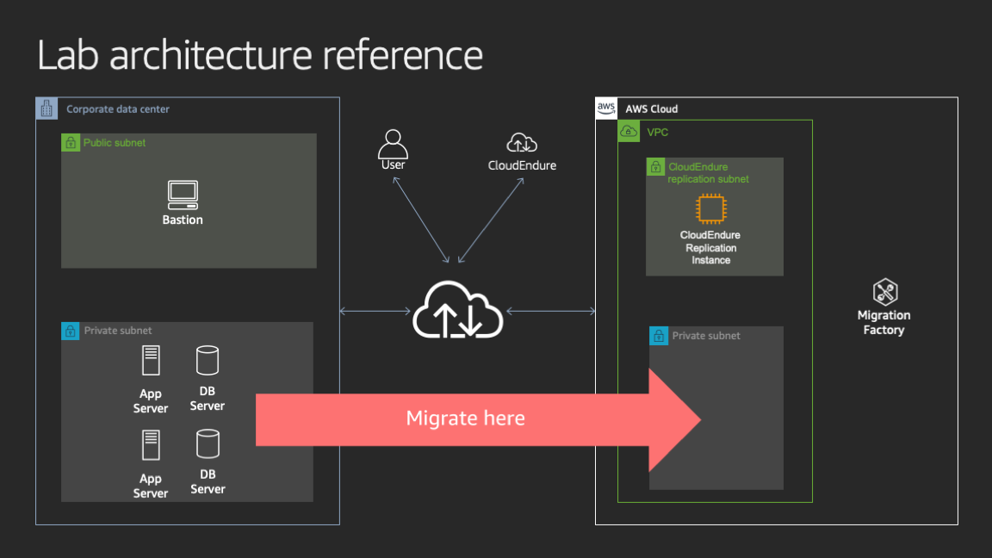The width and height of the screenshot is (992, 558).
Task: Select the green VPC cloud icon
Action: [x=629, y=132]
